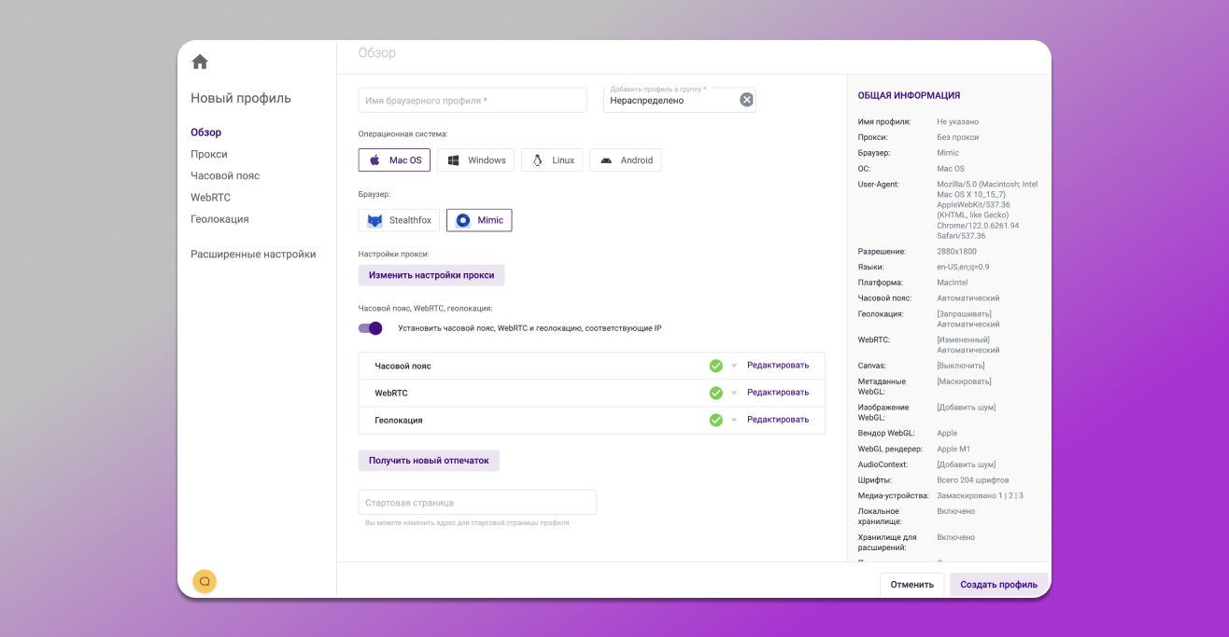
Task: Toggle automatic timezone, WebRTC and geolocation switch
Action: coord(371,328)
